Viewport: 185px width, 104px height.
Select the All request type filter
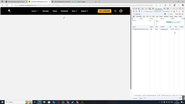click(x=134, y=16)
